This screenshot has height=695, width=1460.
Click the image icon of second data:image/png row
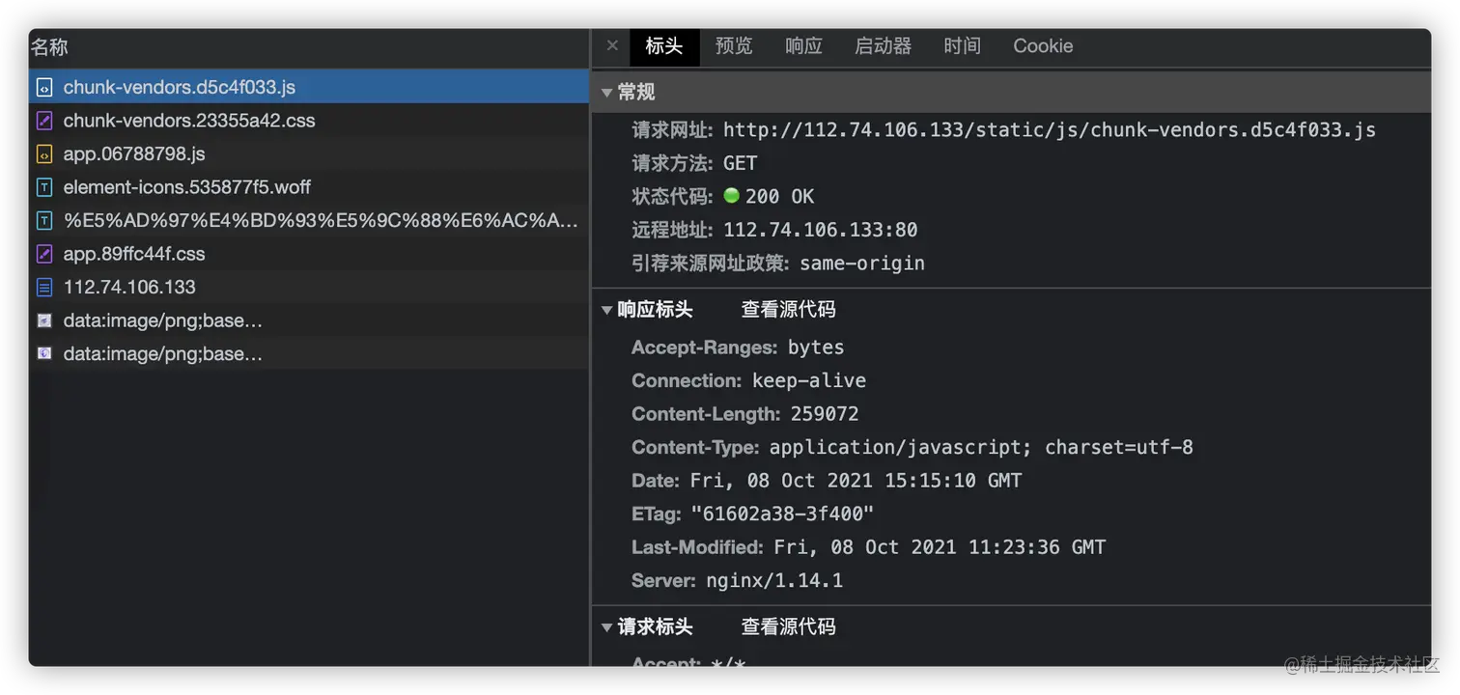[44, 353]
